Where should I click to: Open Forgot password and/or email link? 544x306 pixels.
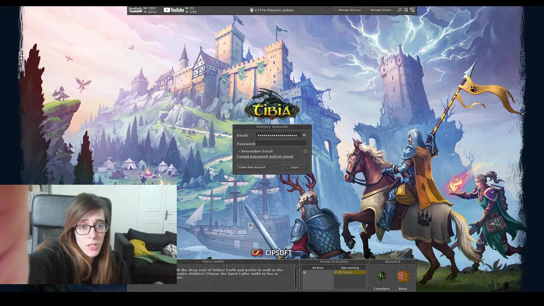coord(265,156)
